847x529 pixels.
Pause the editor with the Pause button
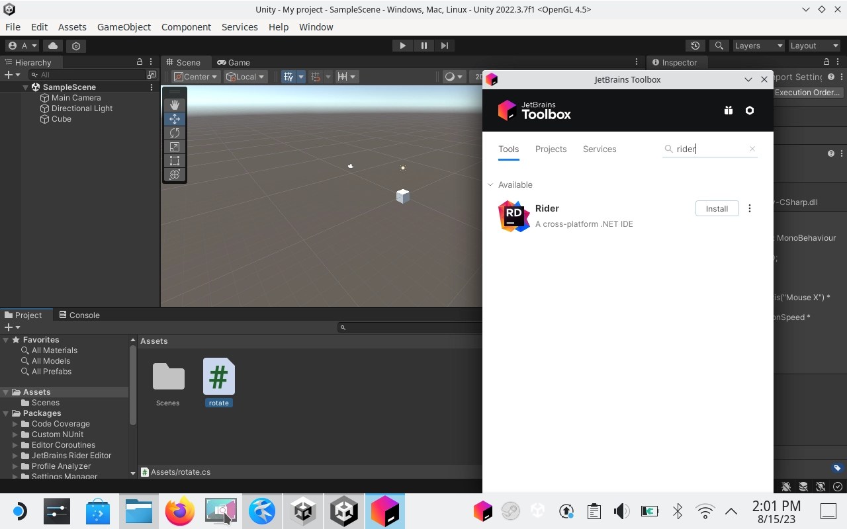(423, 45)
